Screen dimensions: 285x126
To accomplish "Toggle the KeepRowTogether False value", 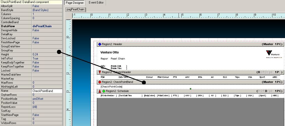I will click(x=47, y=67).
